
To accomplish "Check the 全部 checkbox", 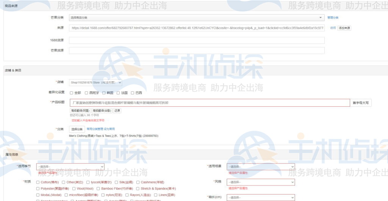I will (71, 93).
